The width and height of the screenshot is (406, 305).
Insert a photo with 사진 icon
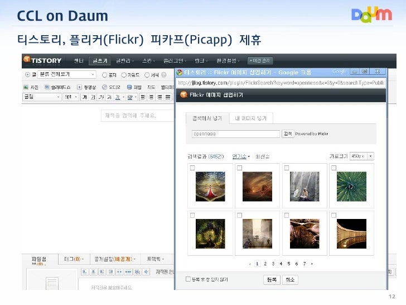coord(26,87)
